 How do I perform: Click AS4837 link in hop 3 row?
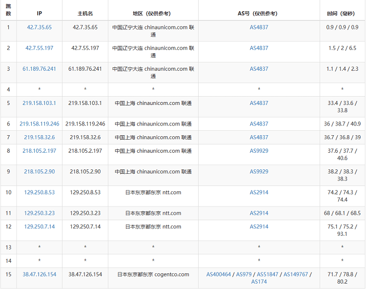[259, 69]
